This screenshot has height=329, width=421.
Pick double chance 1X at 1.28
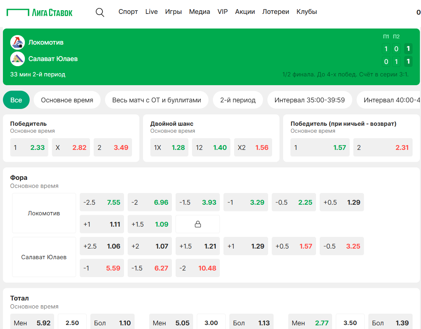169,147
